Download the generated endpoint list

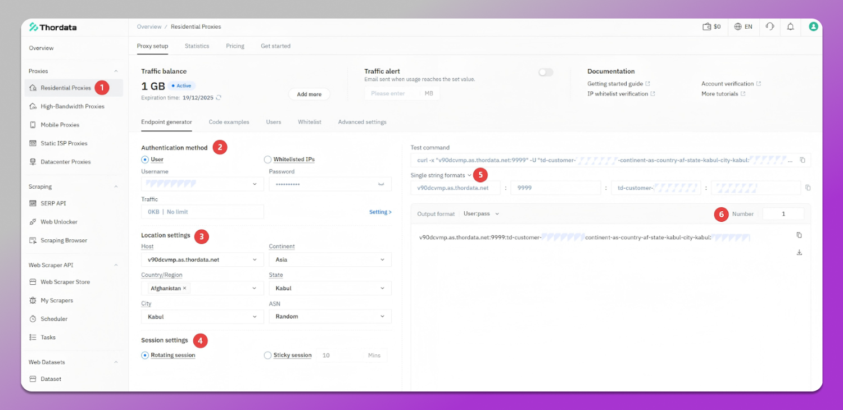(x=799, y=252)
